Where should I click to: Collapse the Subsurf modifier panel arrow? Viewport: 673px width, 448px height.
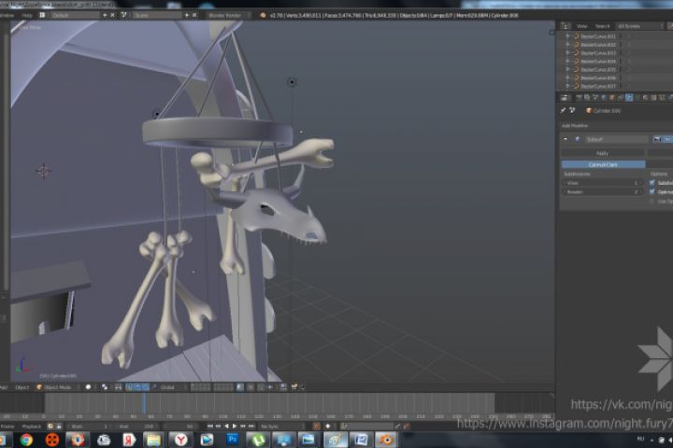[x=566, y=139]
